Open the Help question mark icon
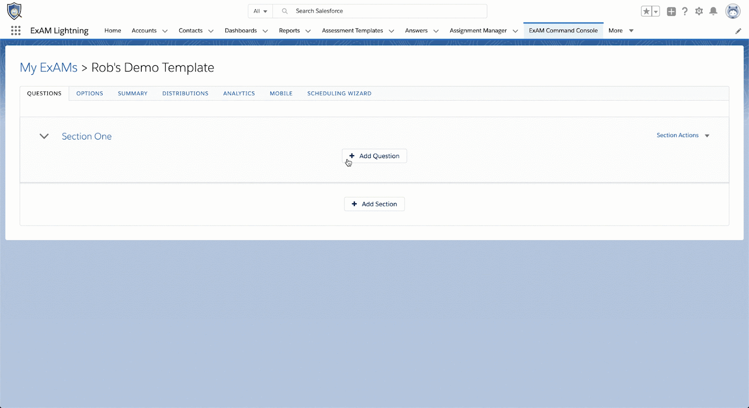The image size is (749, 408). point(685,11)
